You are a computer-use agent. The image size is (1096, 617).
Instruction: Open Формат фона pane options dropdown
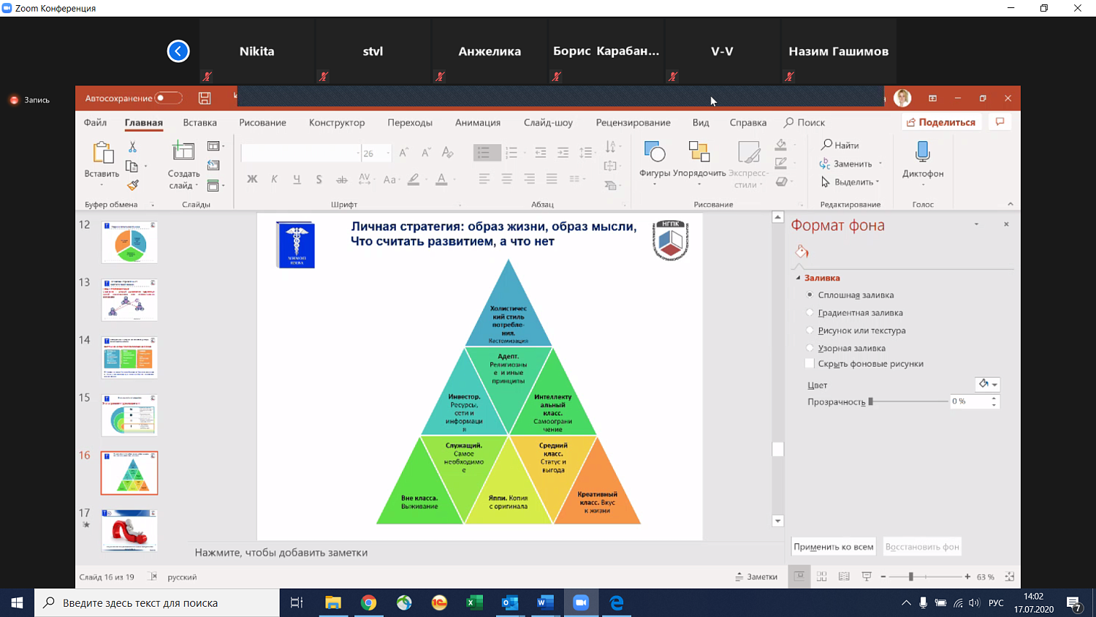point(976,224)
